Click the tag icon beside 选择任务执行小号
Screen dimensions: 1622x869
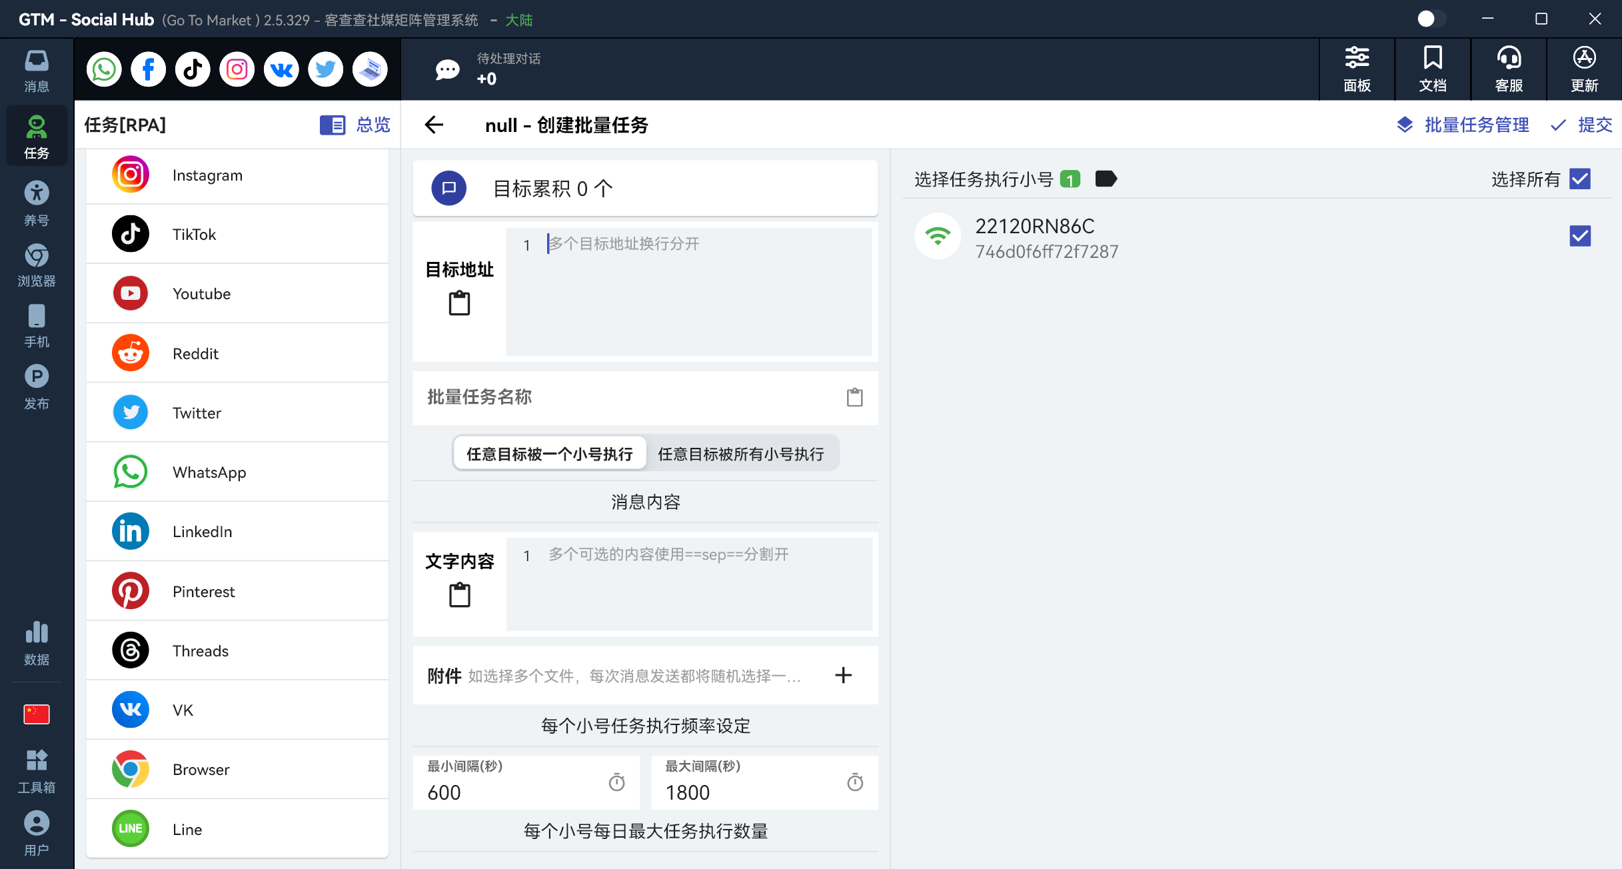point(1106,179)
